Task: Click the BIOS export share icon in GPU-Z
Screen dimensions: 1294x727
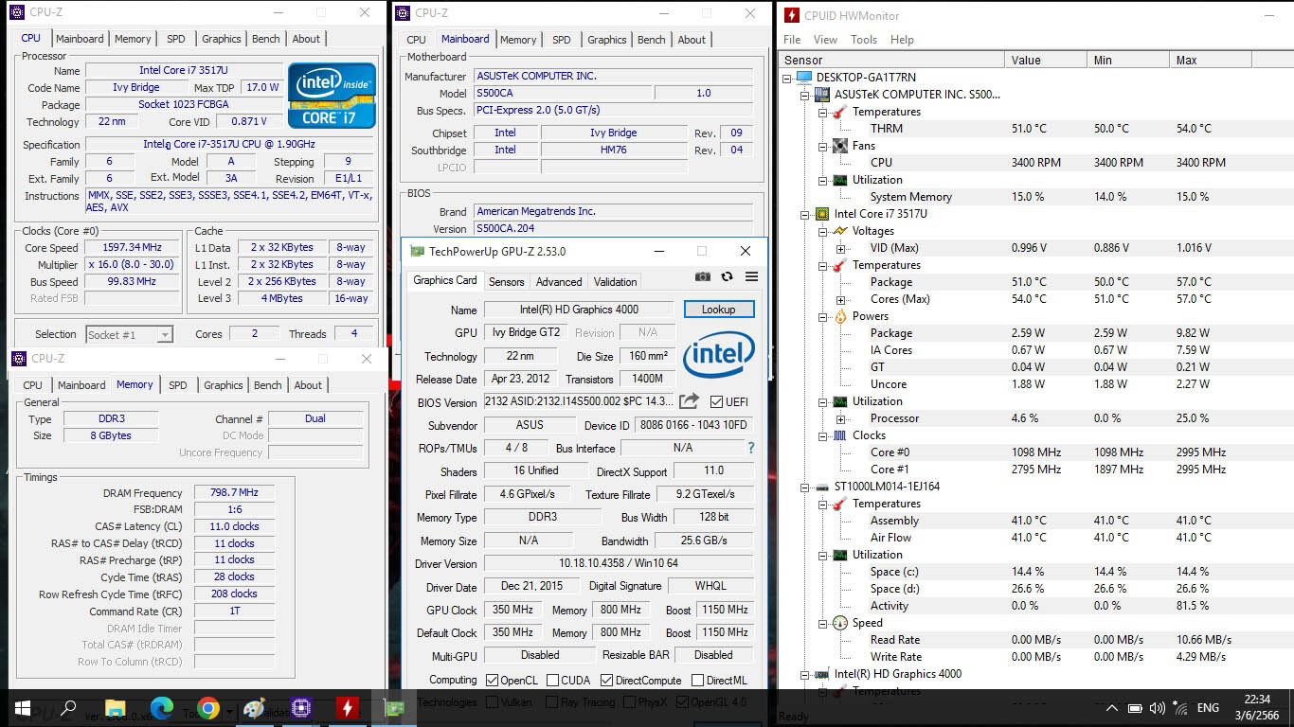Action: coord(689,401)
